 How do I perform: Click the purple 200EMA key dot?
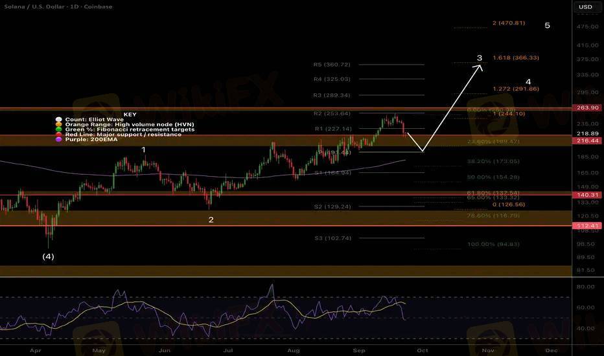coord(59,139)
